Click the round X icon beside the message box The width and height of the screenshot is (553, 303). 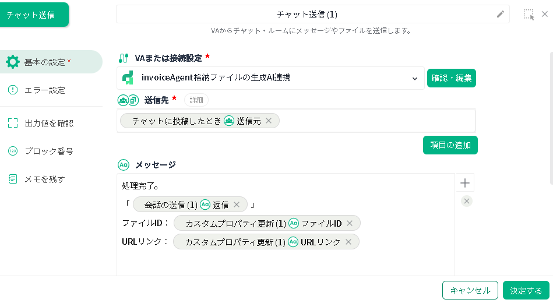(x=467, y=201)
